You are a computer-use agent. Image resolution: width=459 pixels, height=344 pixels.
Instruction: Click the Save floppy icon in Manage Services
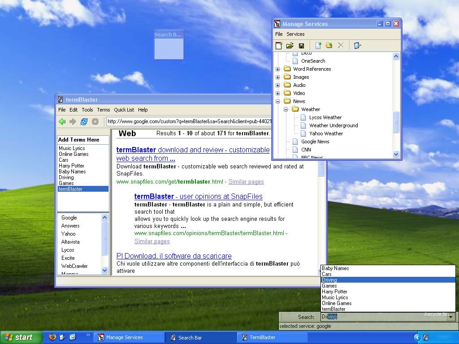click(301, 46)
